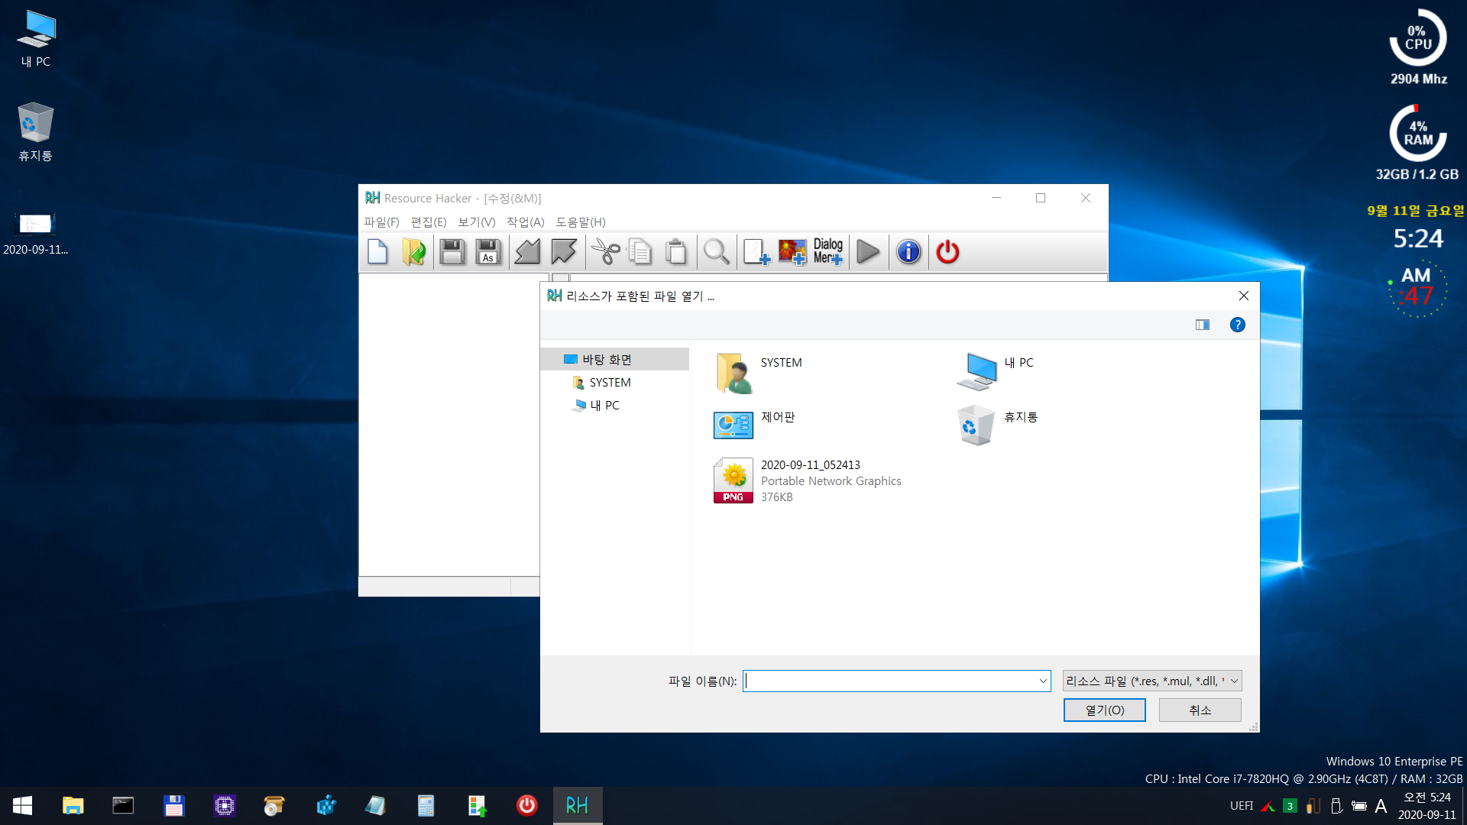The image size is (1467, 825).
Task: Open the 도움말(H) menu
Action: pos(581,222)
